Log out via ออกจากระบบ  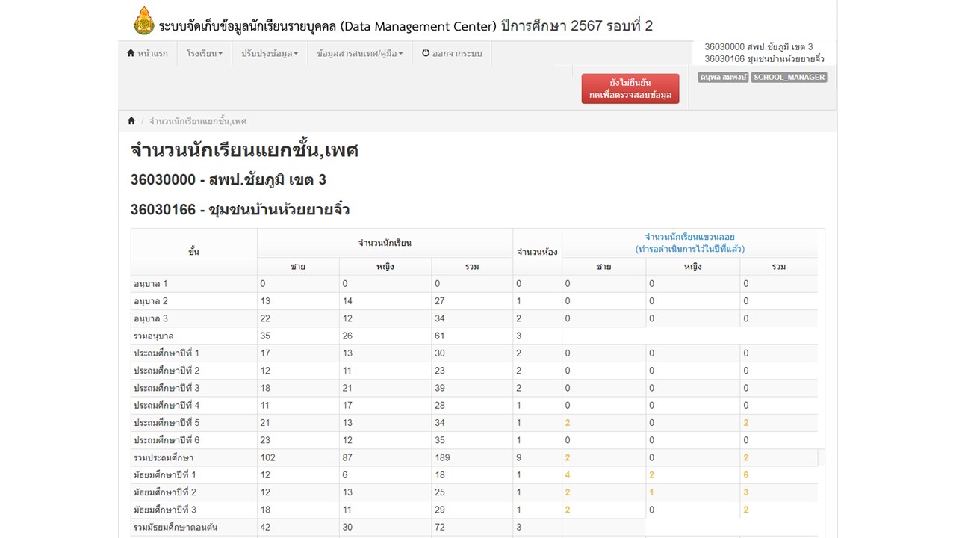452,54
